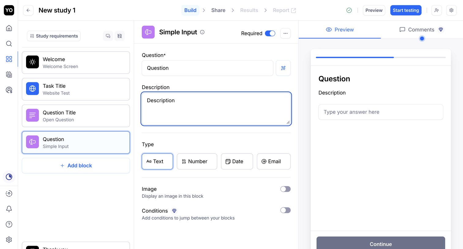Click the 'Display an image in this block' text

click(x=172, y=196)
